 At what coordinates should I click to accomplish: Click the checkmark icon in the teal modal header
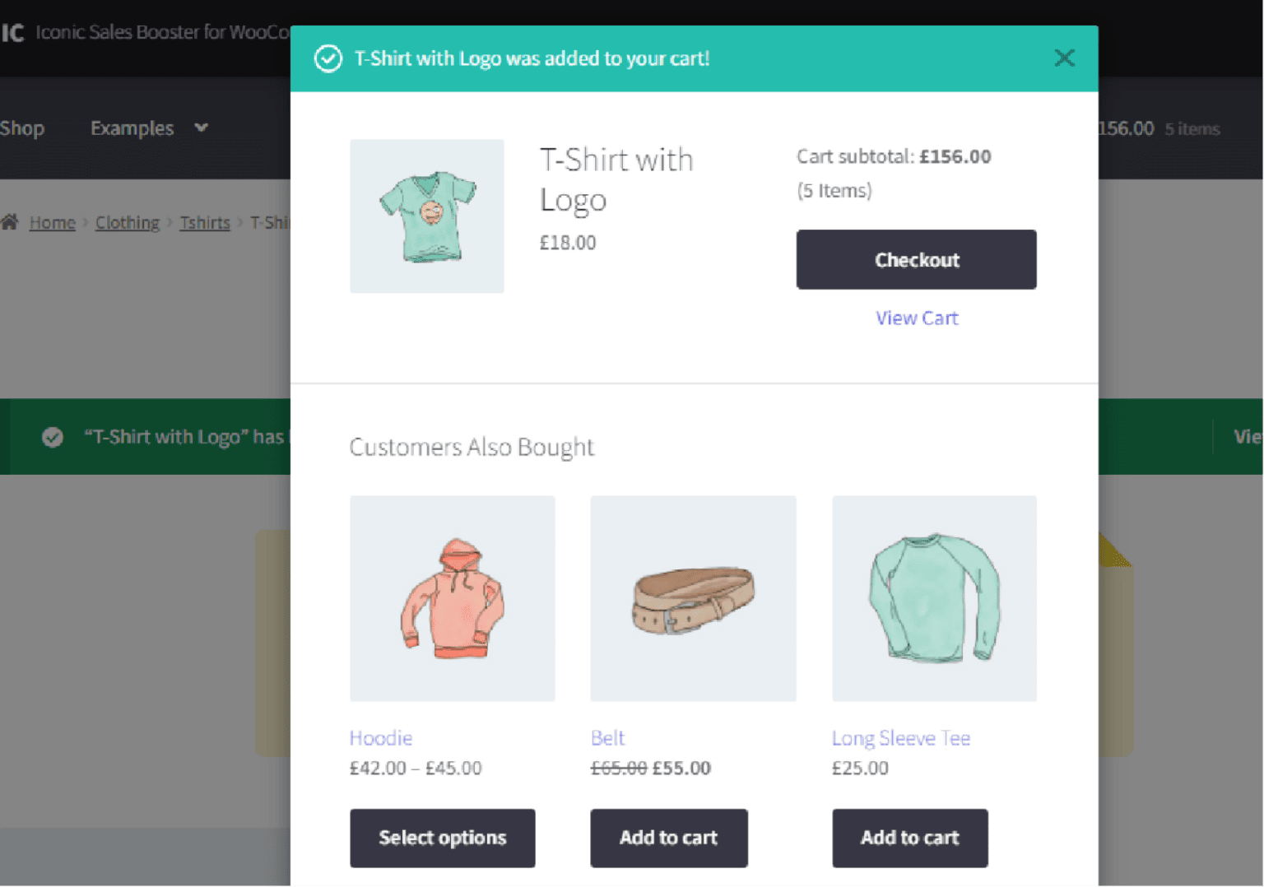328,58
